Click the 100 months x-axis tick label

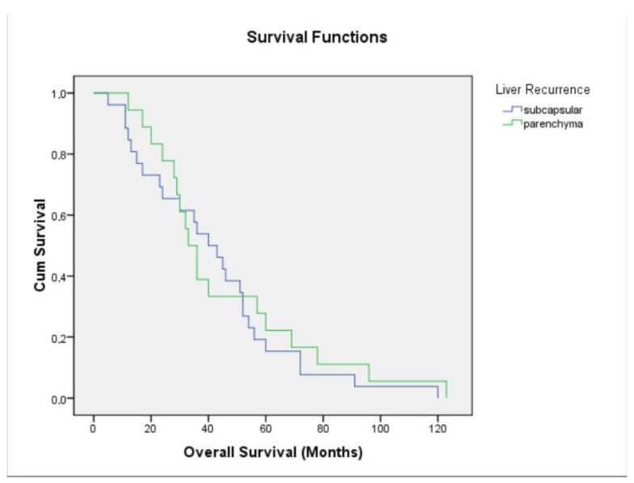point(380,429)
